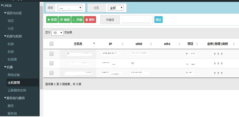Click the sidebar scrollbar up arrow
The width and height of the screenshot is (239, 117).
tap(41, 4)
